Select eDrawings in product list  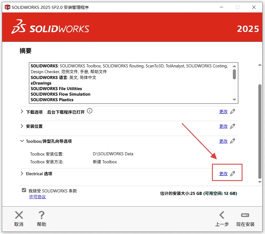tap(41, 83)
